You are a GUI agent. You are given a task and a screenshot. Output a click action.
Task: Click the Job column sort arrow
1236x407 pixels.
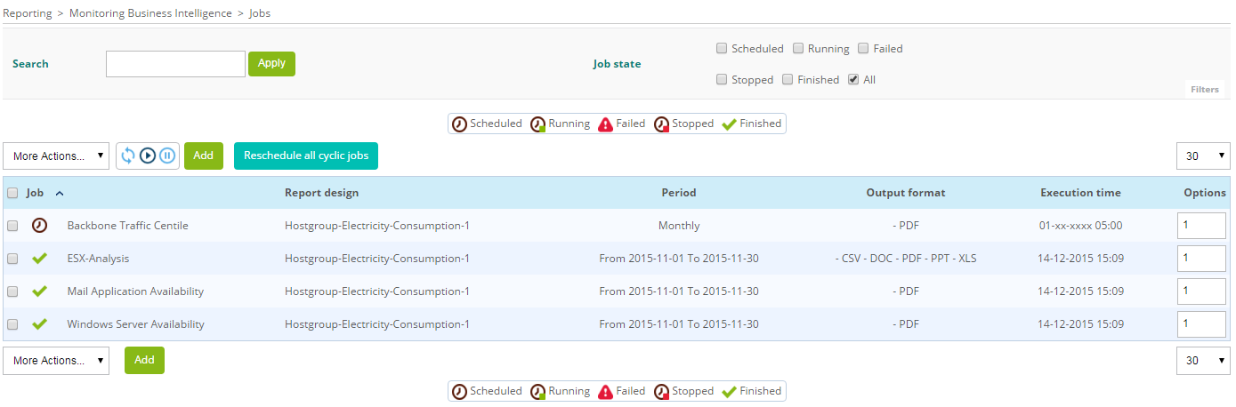[60, 193]
